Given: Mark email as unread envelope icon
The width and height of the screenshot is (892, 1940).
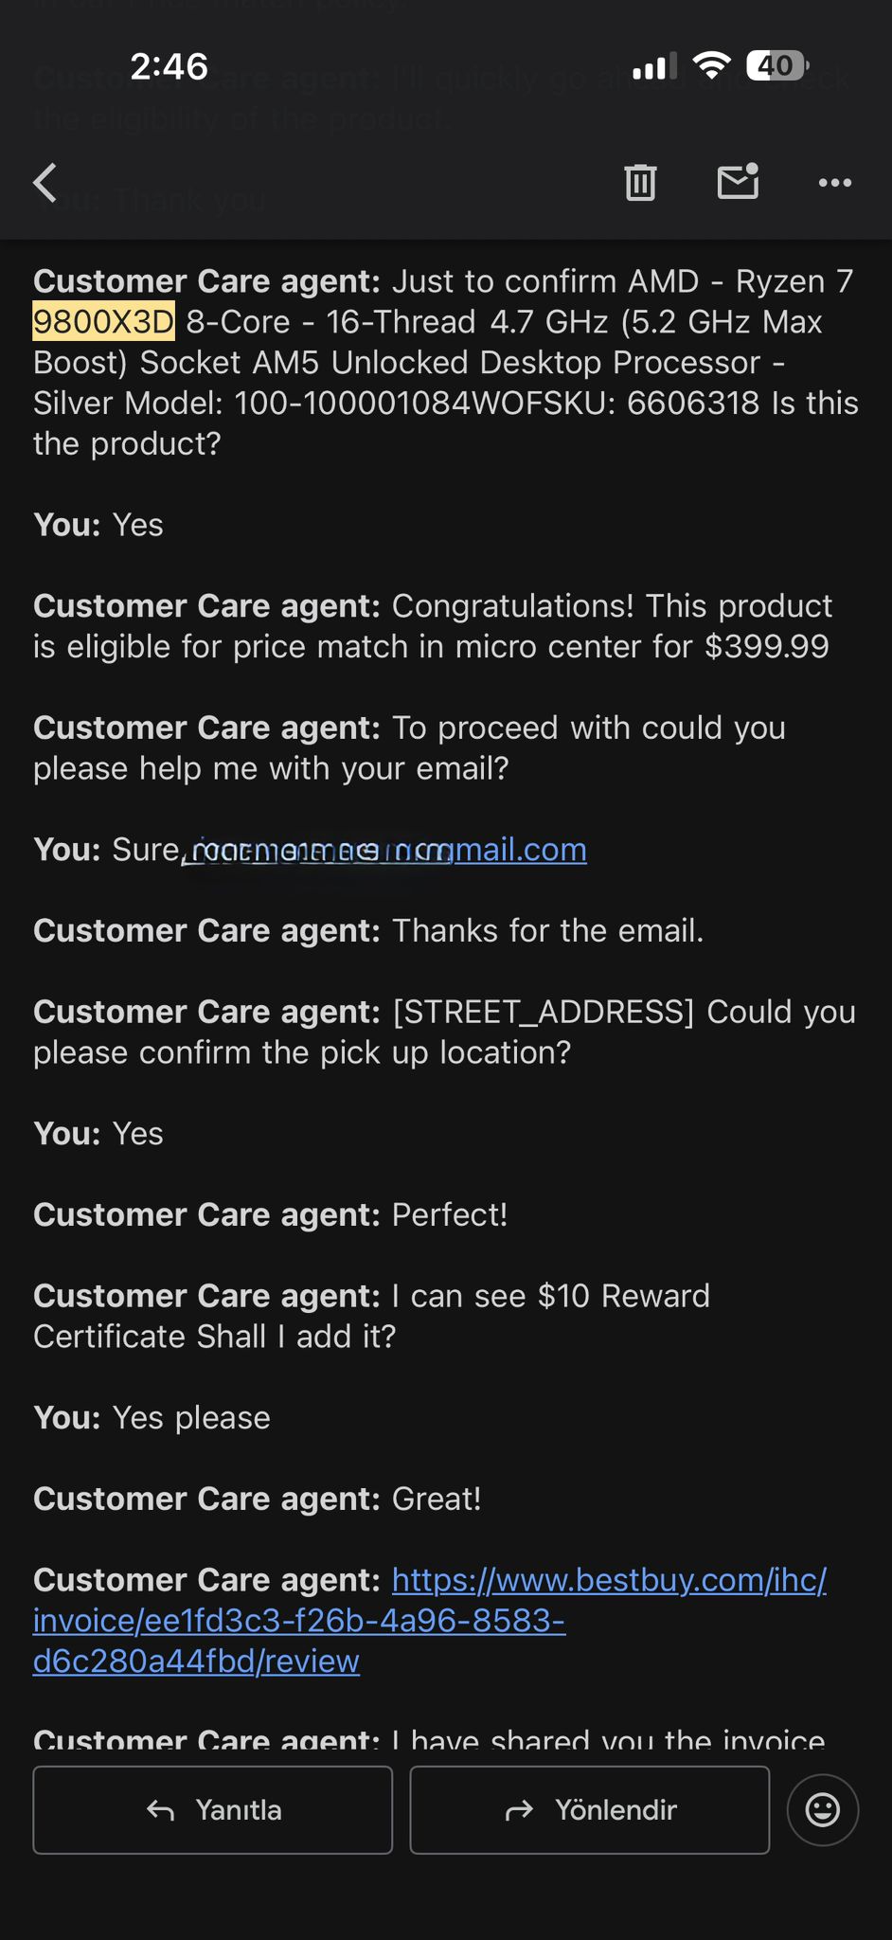Looking at the screenshot, I should tap(738, 182).
